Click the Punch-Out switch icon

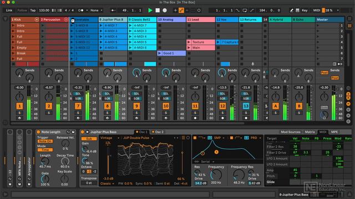[252, 11]
